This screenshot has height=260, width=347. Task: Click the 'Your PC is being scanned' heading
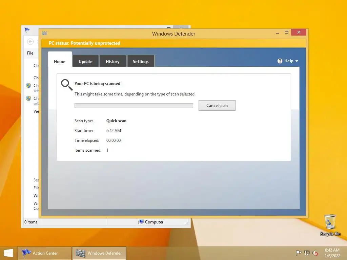pyautogui.click(x=97, y=84)
